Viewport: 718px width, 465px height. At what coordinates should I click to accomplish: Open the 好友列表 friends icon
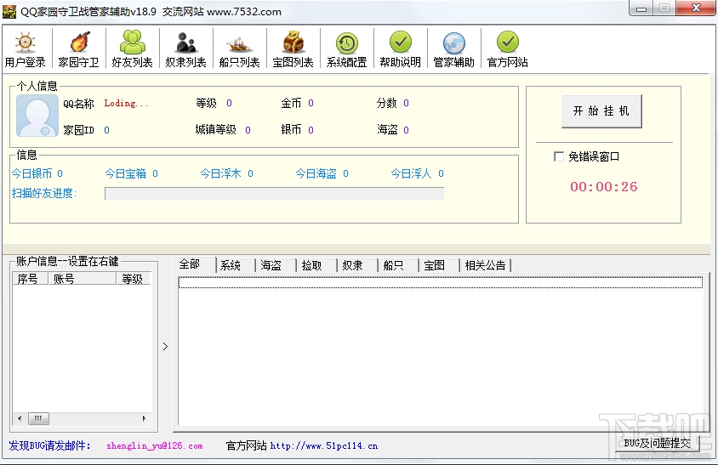[133, 43]
